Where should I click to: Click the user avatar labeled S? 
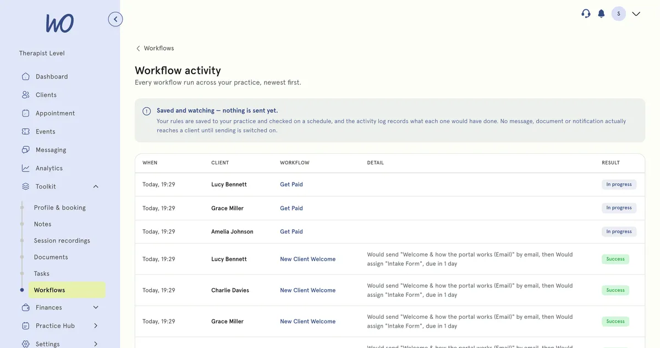tap(619, 14)
